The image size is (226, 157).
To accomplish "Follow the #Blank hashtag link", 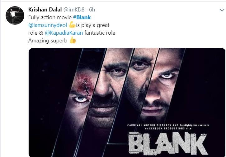I will click(x=82, y=17).
